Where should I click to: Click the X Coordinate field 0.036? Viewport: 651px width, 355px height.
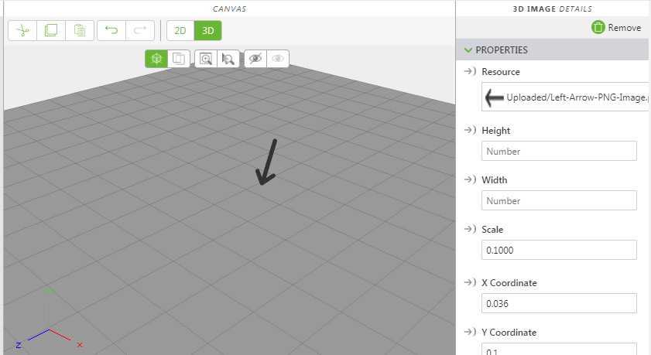coord(559,303)
